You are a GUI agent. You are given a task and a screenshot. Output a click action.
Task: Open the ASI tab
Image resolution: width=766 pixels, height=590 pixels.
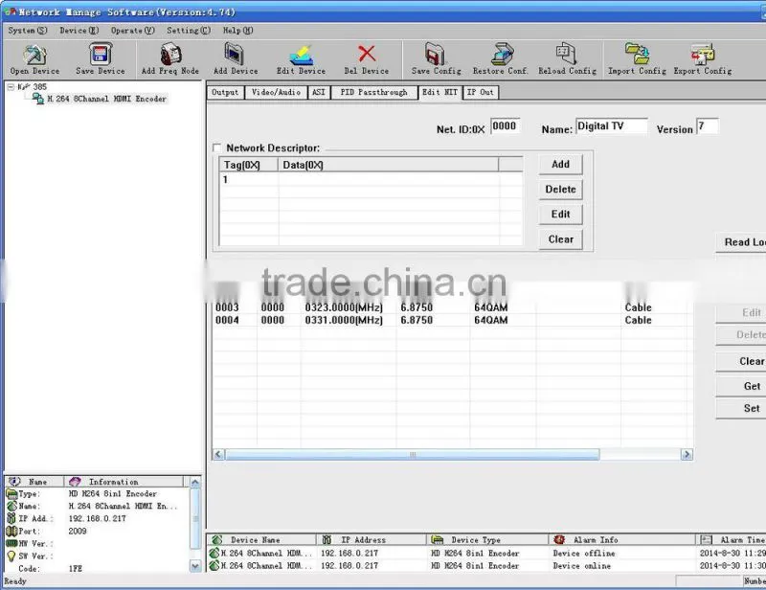319,92
